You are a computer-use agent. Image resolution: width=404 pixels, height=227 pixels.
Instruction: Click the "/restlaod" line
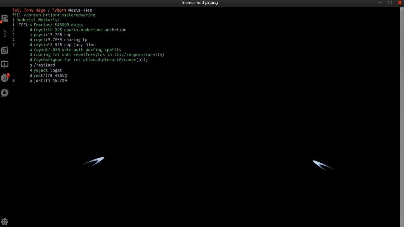42,65
